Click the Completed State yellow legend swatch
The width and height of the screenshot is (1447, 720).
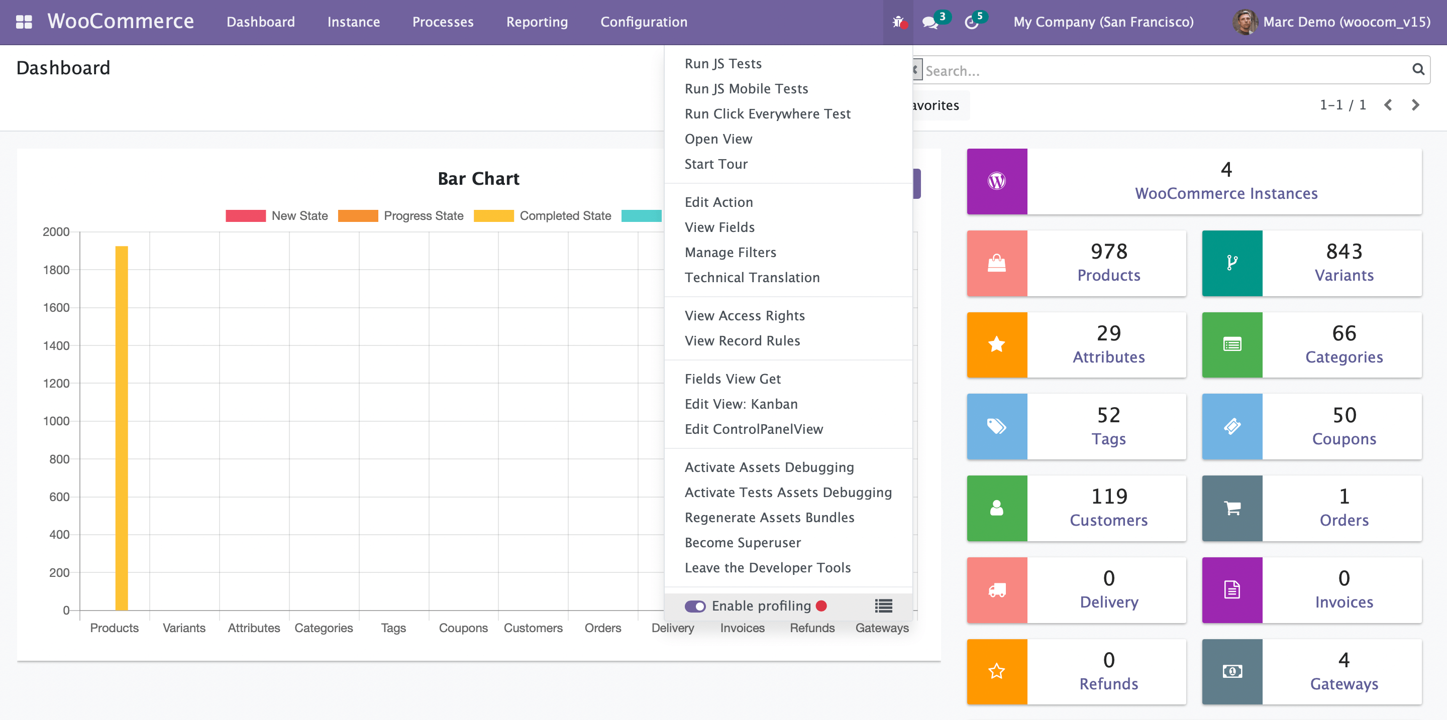(x=493, y=216)
